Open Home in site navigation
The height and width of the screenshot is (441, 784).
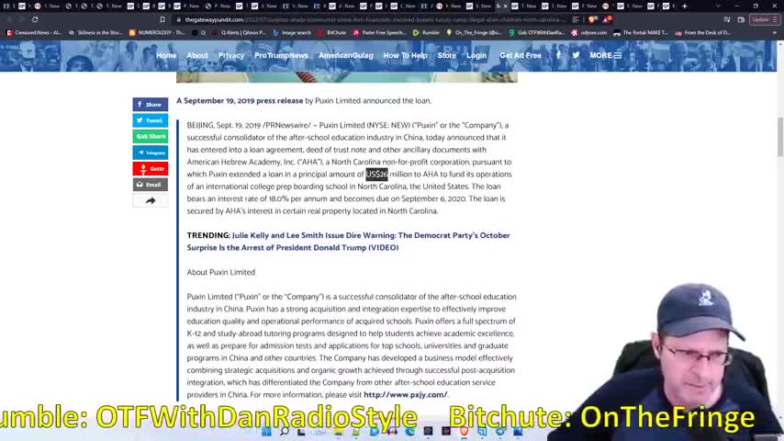(166, 55)
